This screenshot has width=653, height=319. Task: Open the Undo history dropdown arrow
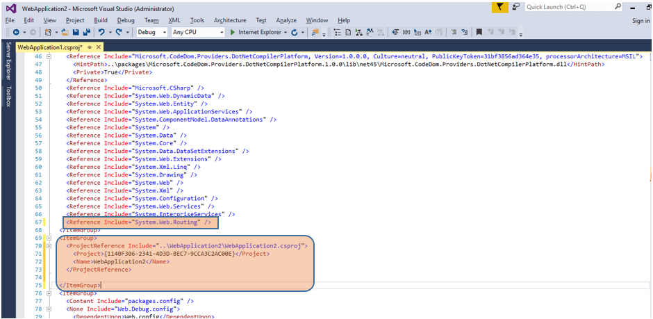point(110,33)
